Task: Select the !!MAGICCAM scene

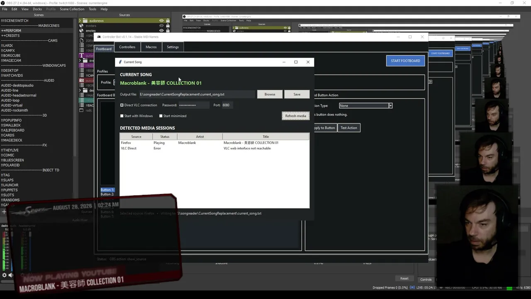Action: [x=37, y=61]
